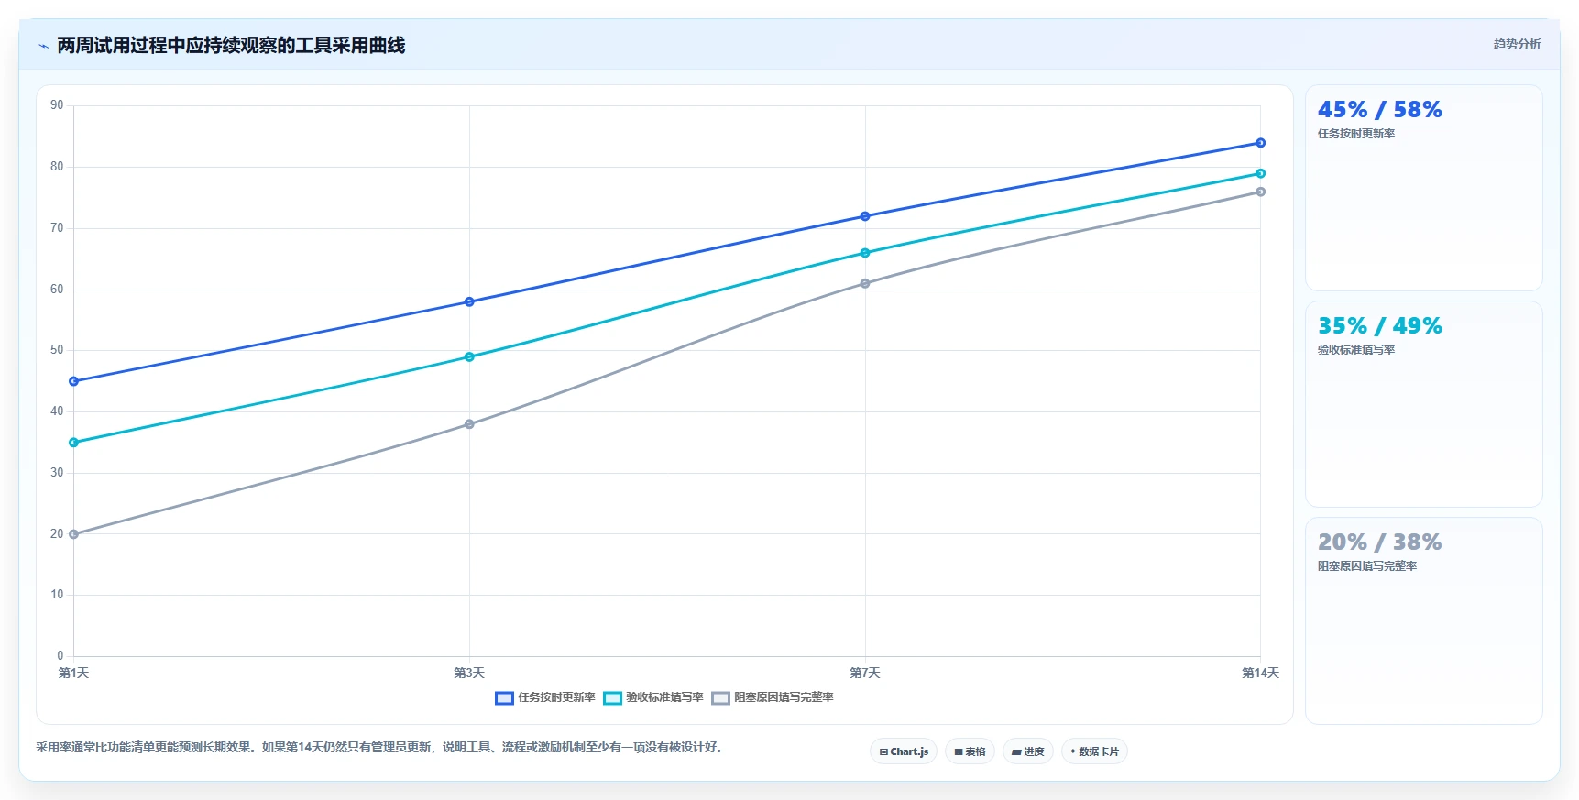Open the 数据卡片 chip
This screenshot has height=800, width=1579.
(1094, 751)
